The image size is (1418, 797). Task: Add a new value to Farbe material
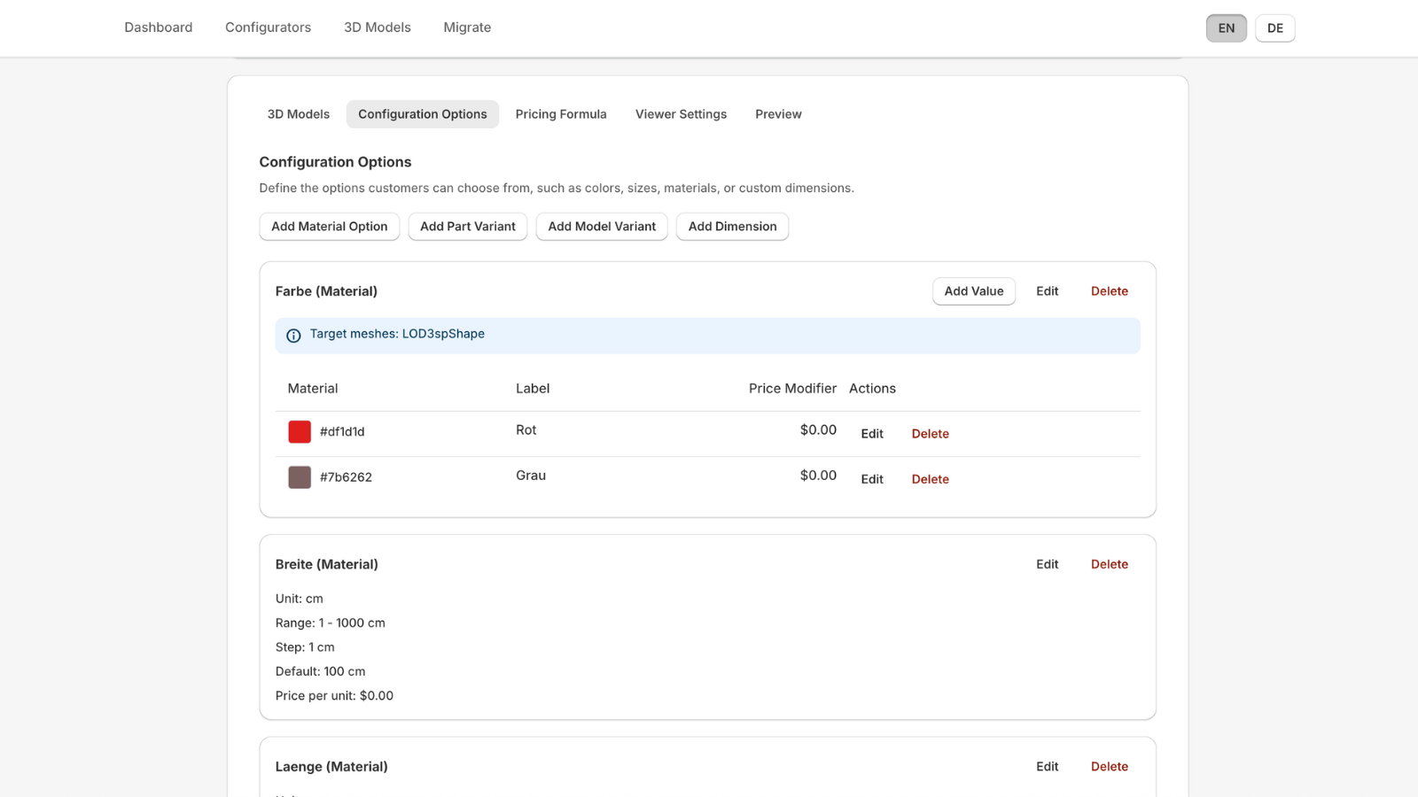[973, 290]
